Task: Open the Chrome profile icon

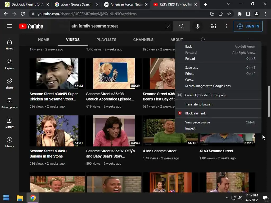Action: pos(257,14)
